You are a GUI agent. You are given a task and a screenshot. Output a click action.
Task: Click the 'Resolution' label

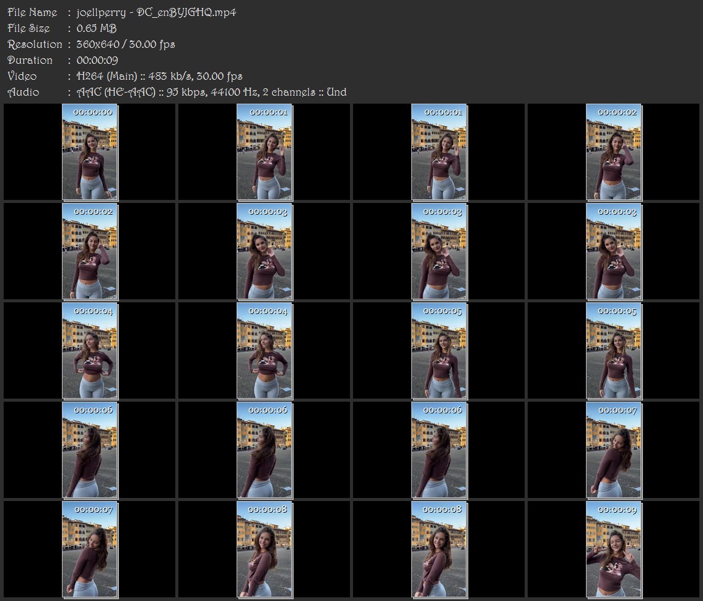[34, 44]
